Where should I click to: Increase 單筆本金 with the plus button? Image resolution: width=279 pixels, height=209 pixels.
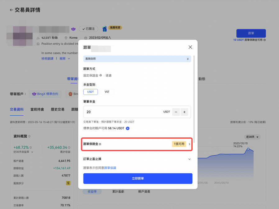[184, 112]
